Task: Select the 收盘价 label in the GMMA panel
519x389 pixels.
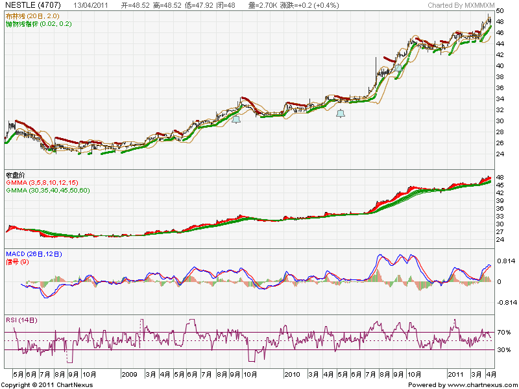Action: (15, 175)
